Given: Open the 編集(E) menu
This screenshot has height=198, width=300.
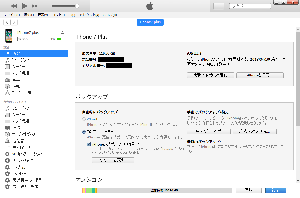Looking at the screenshot, I should tap(29, 15).
